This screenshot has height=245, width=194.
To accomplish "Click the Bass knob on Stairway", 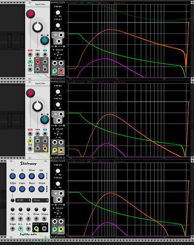I will (x=32, y=189).
